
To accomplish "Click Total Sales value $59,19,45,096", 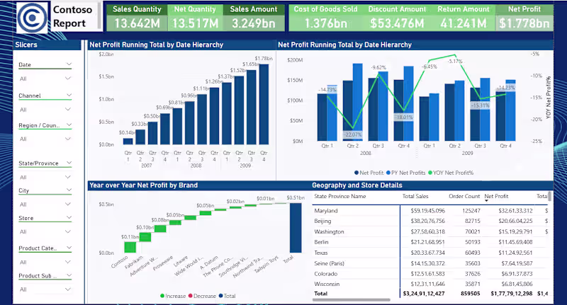I will click(x=428, y=210).
